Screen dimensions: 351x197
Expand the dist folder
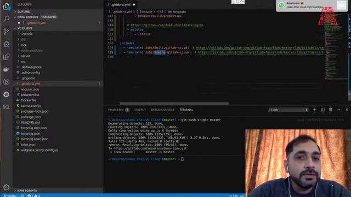pos(24,39)
